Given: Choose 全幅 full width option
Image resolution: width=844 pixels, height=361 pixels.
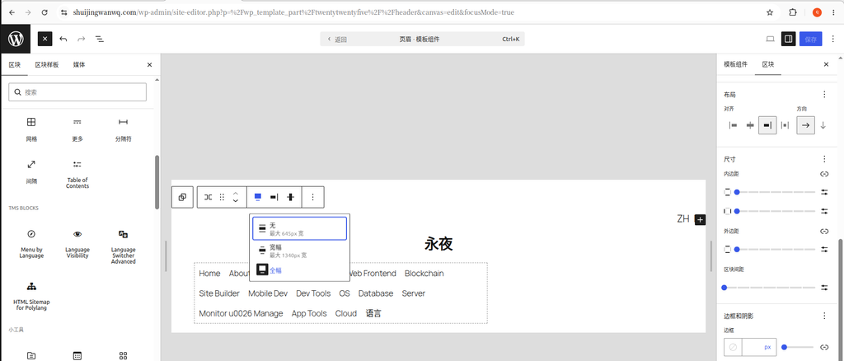Looking at the screenshot, I should (299, 270).
